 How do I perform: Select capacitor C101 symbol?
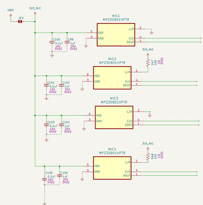click(46, 85)
